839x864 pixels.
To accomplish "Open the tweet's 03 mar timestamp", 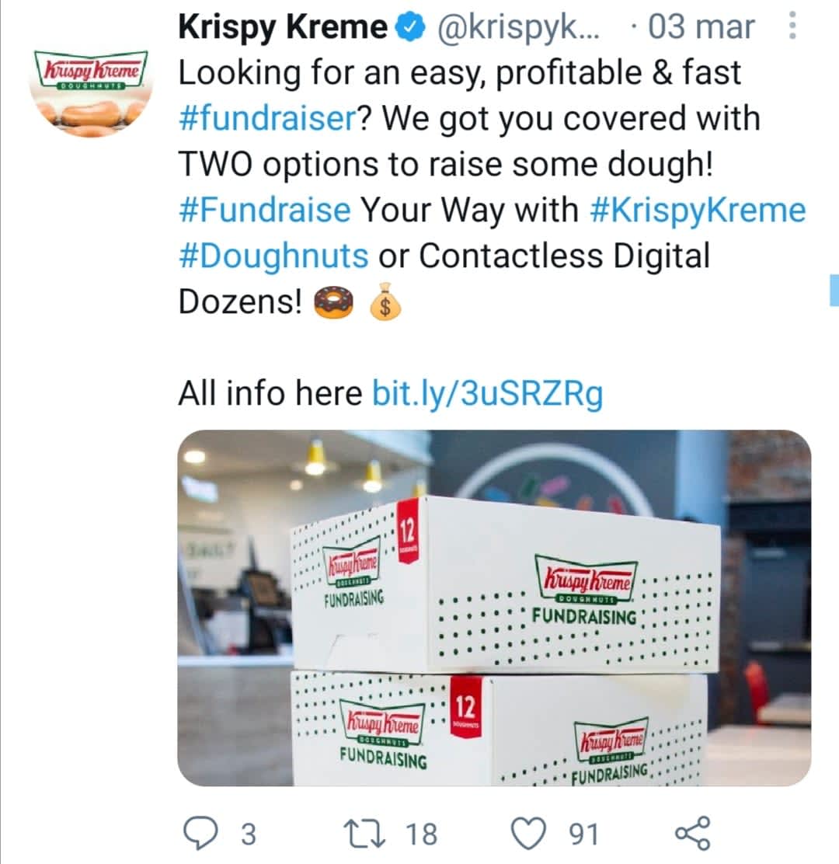I will pyautogui.click(x=701, y=28).
